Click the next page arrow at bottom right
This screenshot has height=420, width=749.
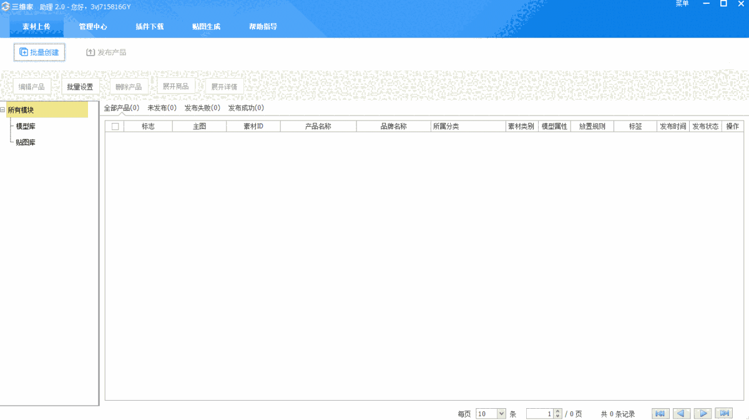coord(703,413)
